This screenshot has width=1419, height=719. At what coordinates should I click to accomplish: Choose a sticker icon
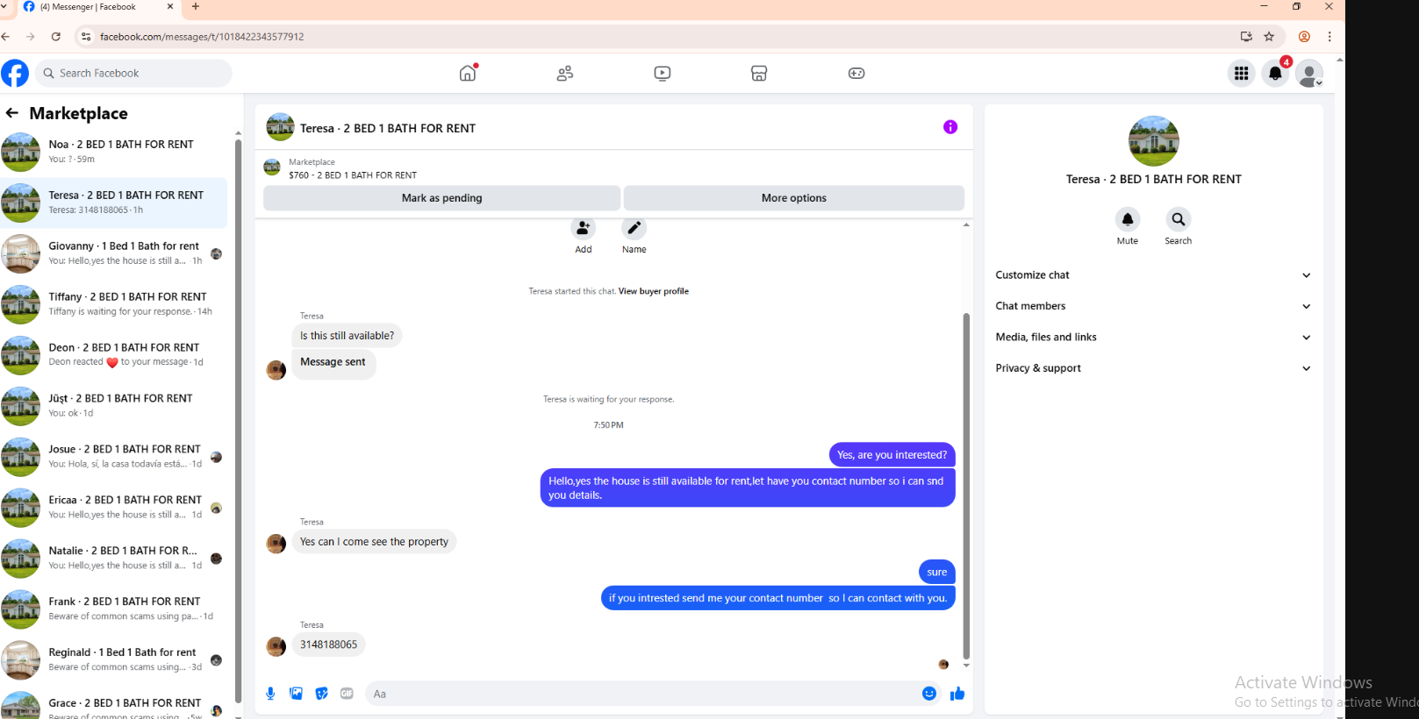[322, 694]
